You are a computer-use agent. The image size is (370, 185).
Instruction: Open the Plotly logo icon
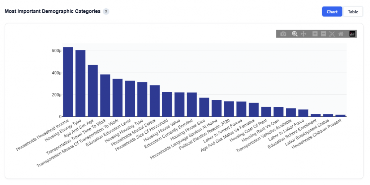(352, 34)
